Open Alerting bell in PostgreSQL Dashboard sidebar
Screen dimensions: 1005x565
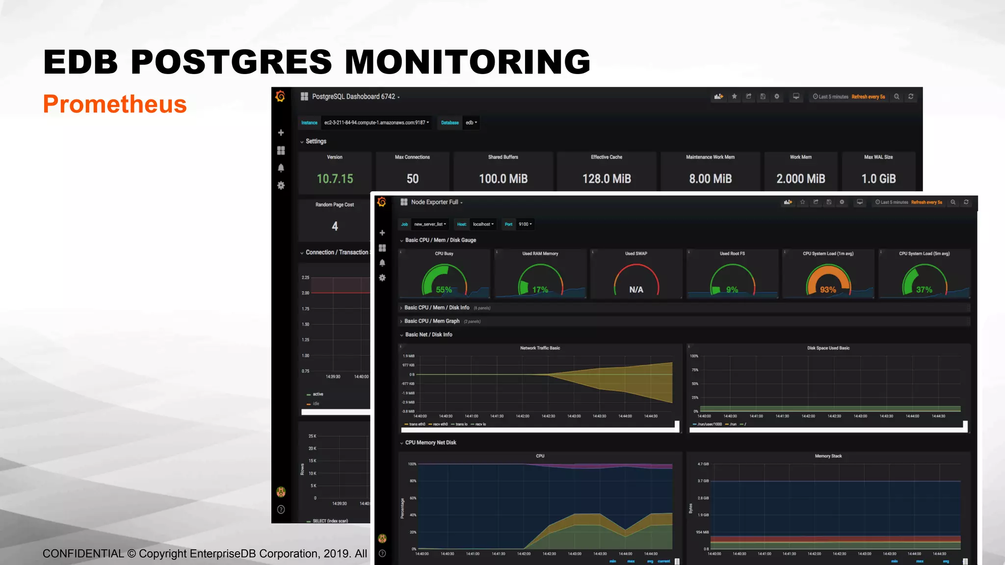click(x=281, y=168)
